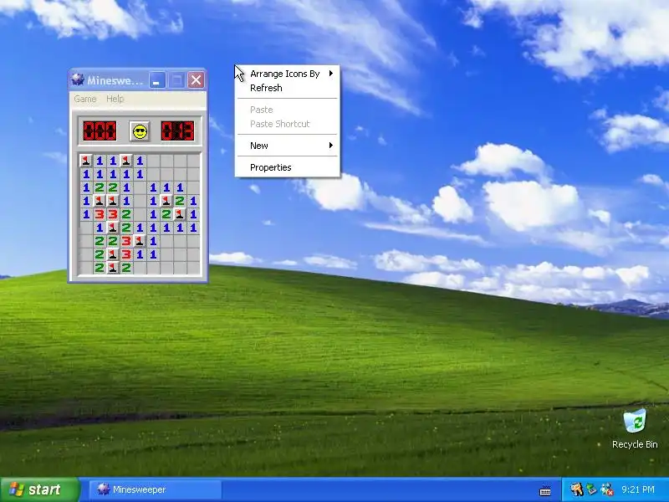
Task: Click the tray icon with red X badge
Action: pos(607,489)
